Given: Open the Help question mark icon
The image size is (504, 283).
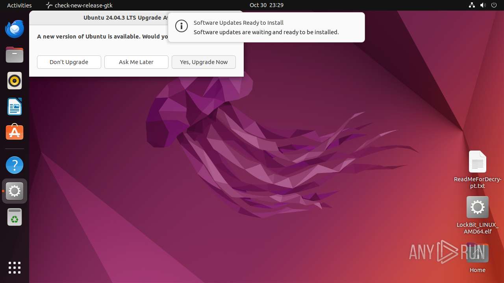Looking at the screenshot, I should (15, 165).
